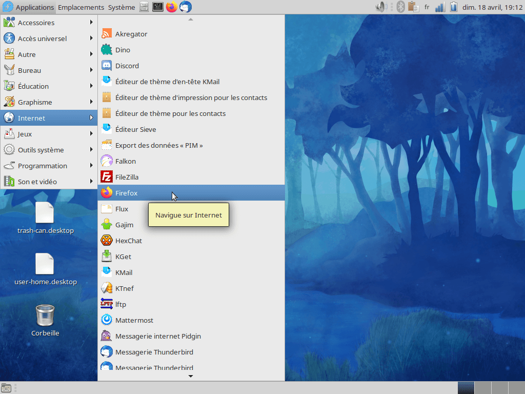
Task: Launch Éditeur Sieve
Action: coord(191,129)
